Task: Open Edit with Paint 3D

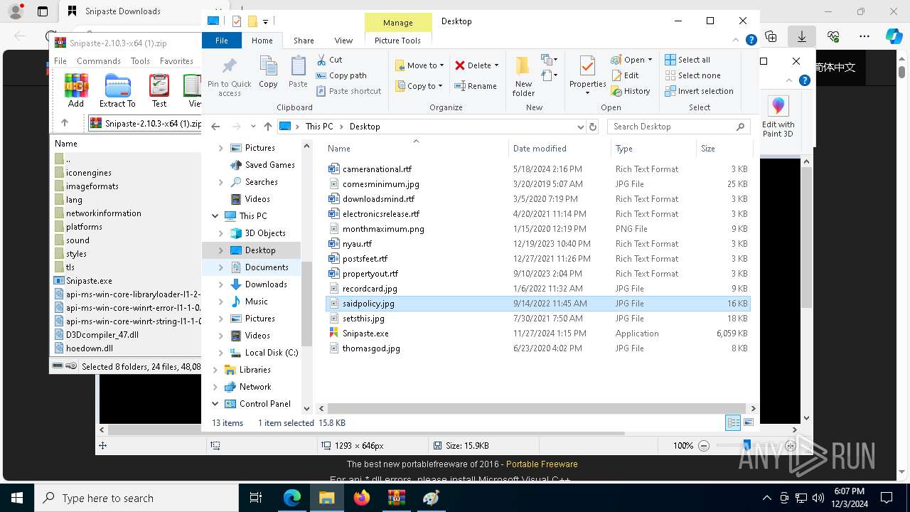Action: pyautogui.click(x=778, y=117)
